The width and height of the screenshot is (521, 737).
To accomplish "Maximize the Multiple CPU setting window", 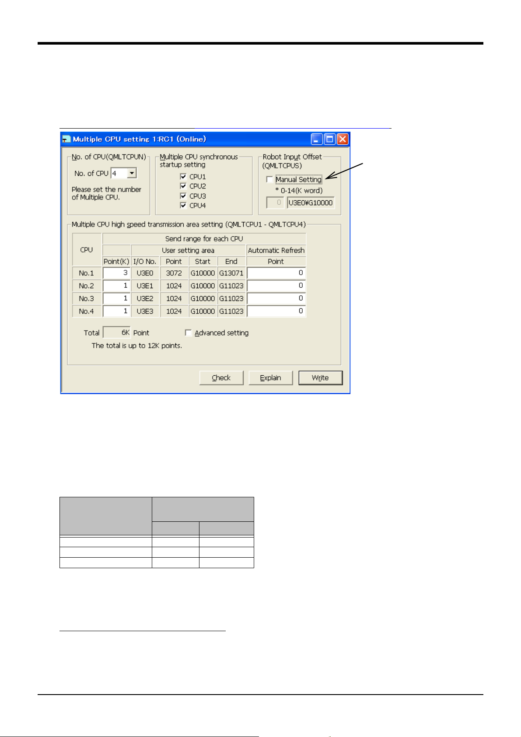I will [330, 139].
